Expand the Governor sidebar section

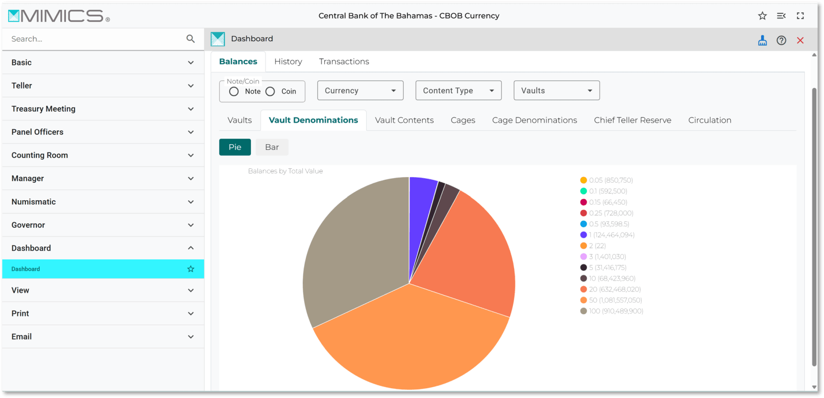[x=103, y=225]
